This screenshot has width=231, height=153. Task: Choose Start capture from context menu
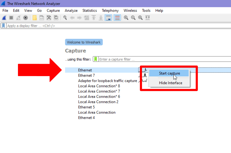pyautogui.click(x=169, y=73)
